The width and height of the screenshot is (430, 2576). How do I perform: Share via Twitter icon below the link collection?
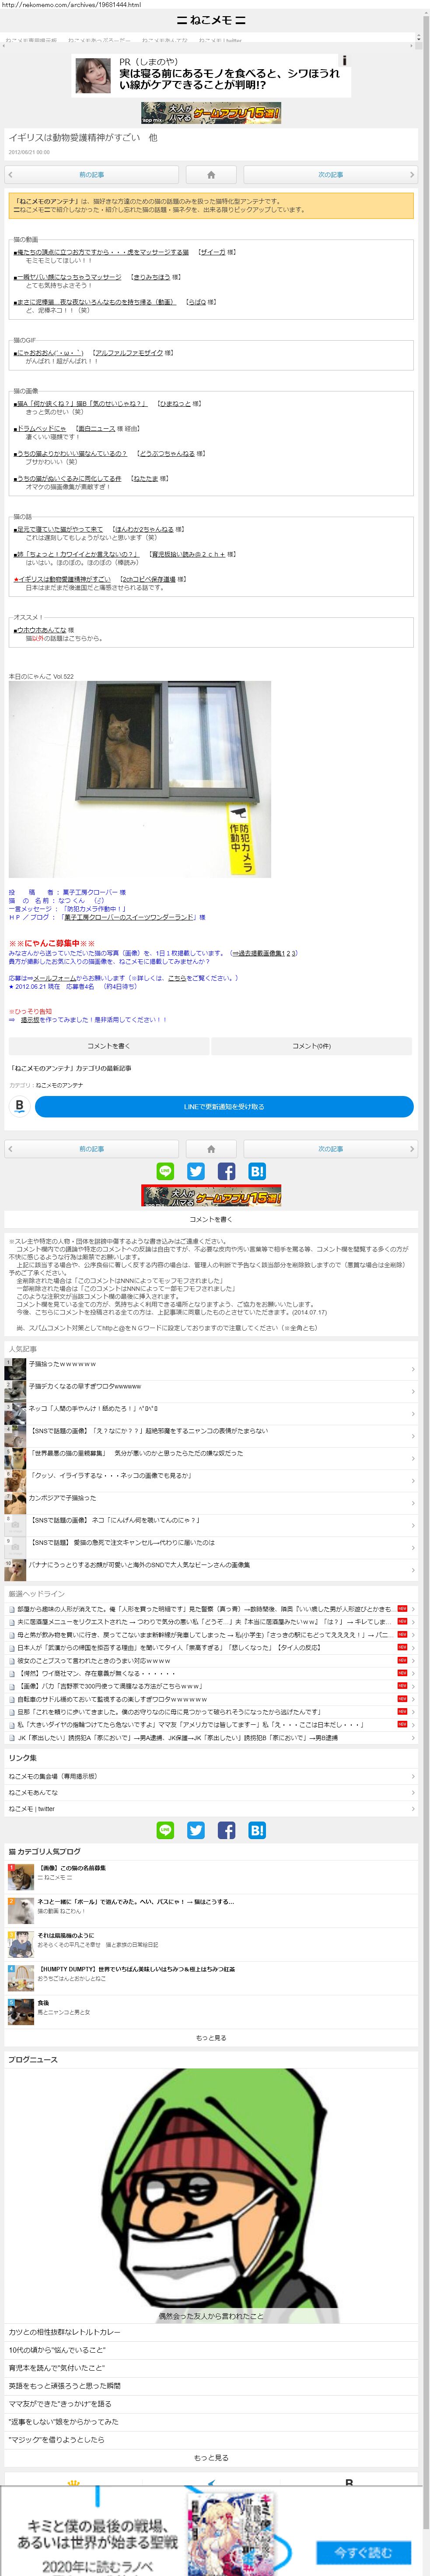point(196,1829)
